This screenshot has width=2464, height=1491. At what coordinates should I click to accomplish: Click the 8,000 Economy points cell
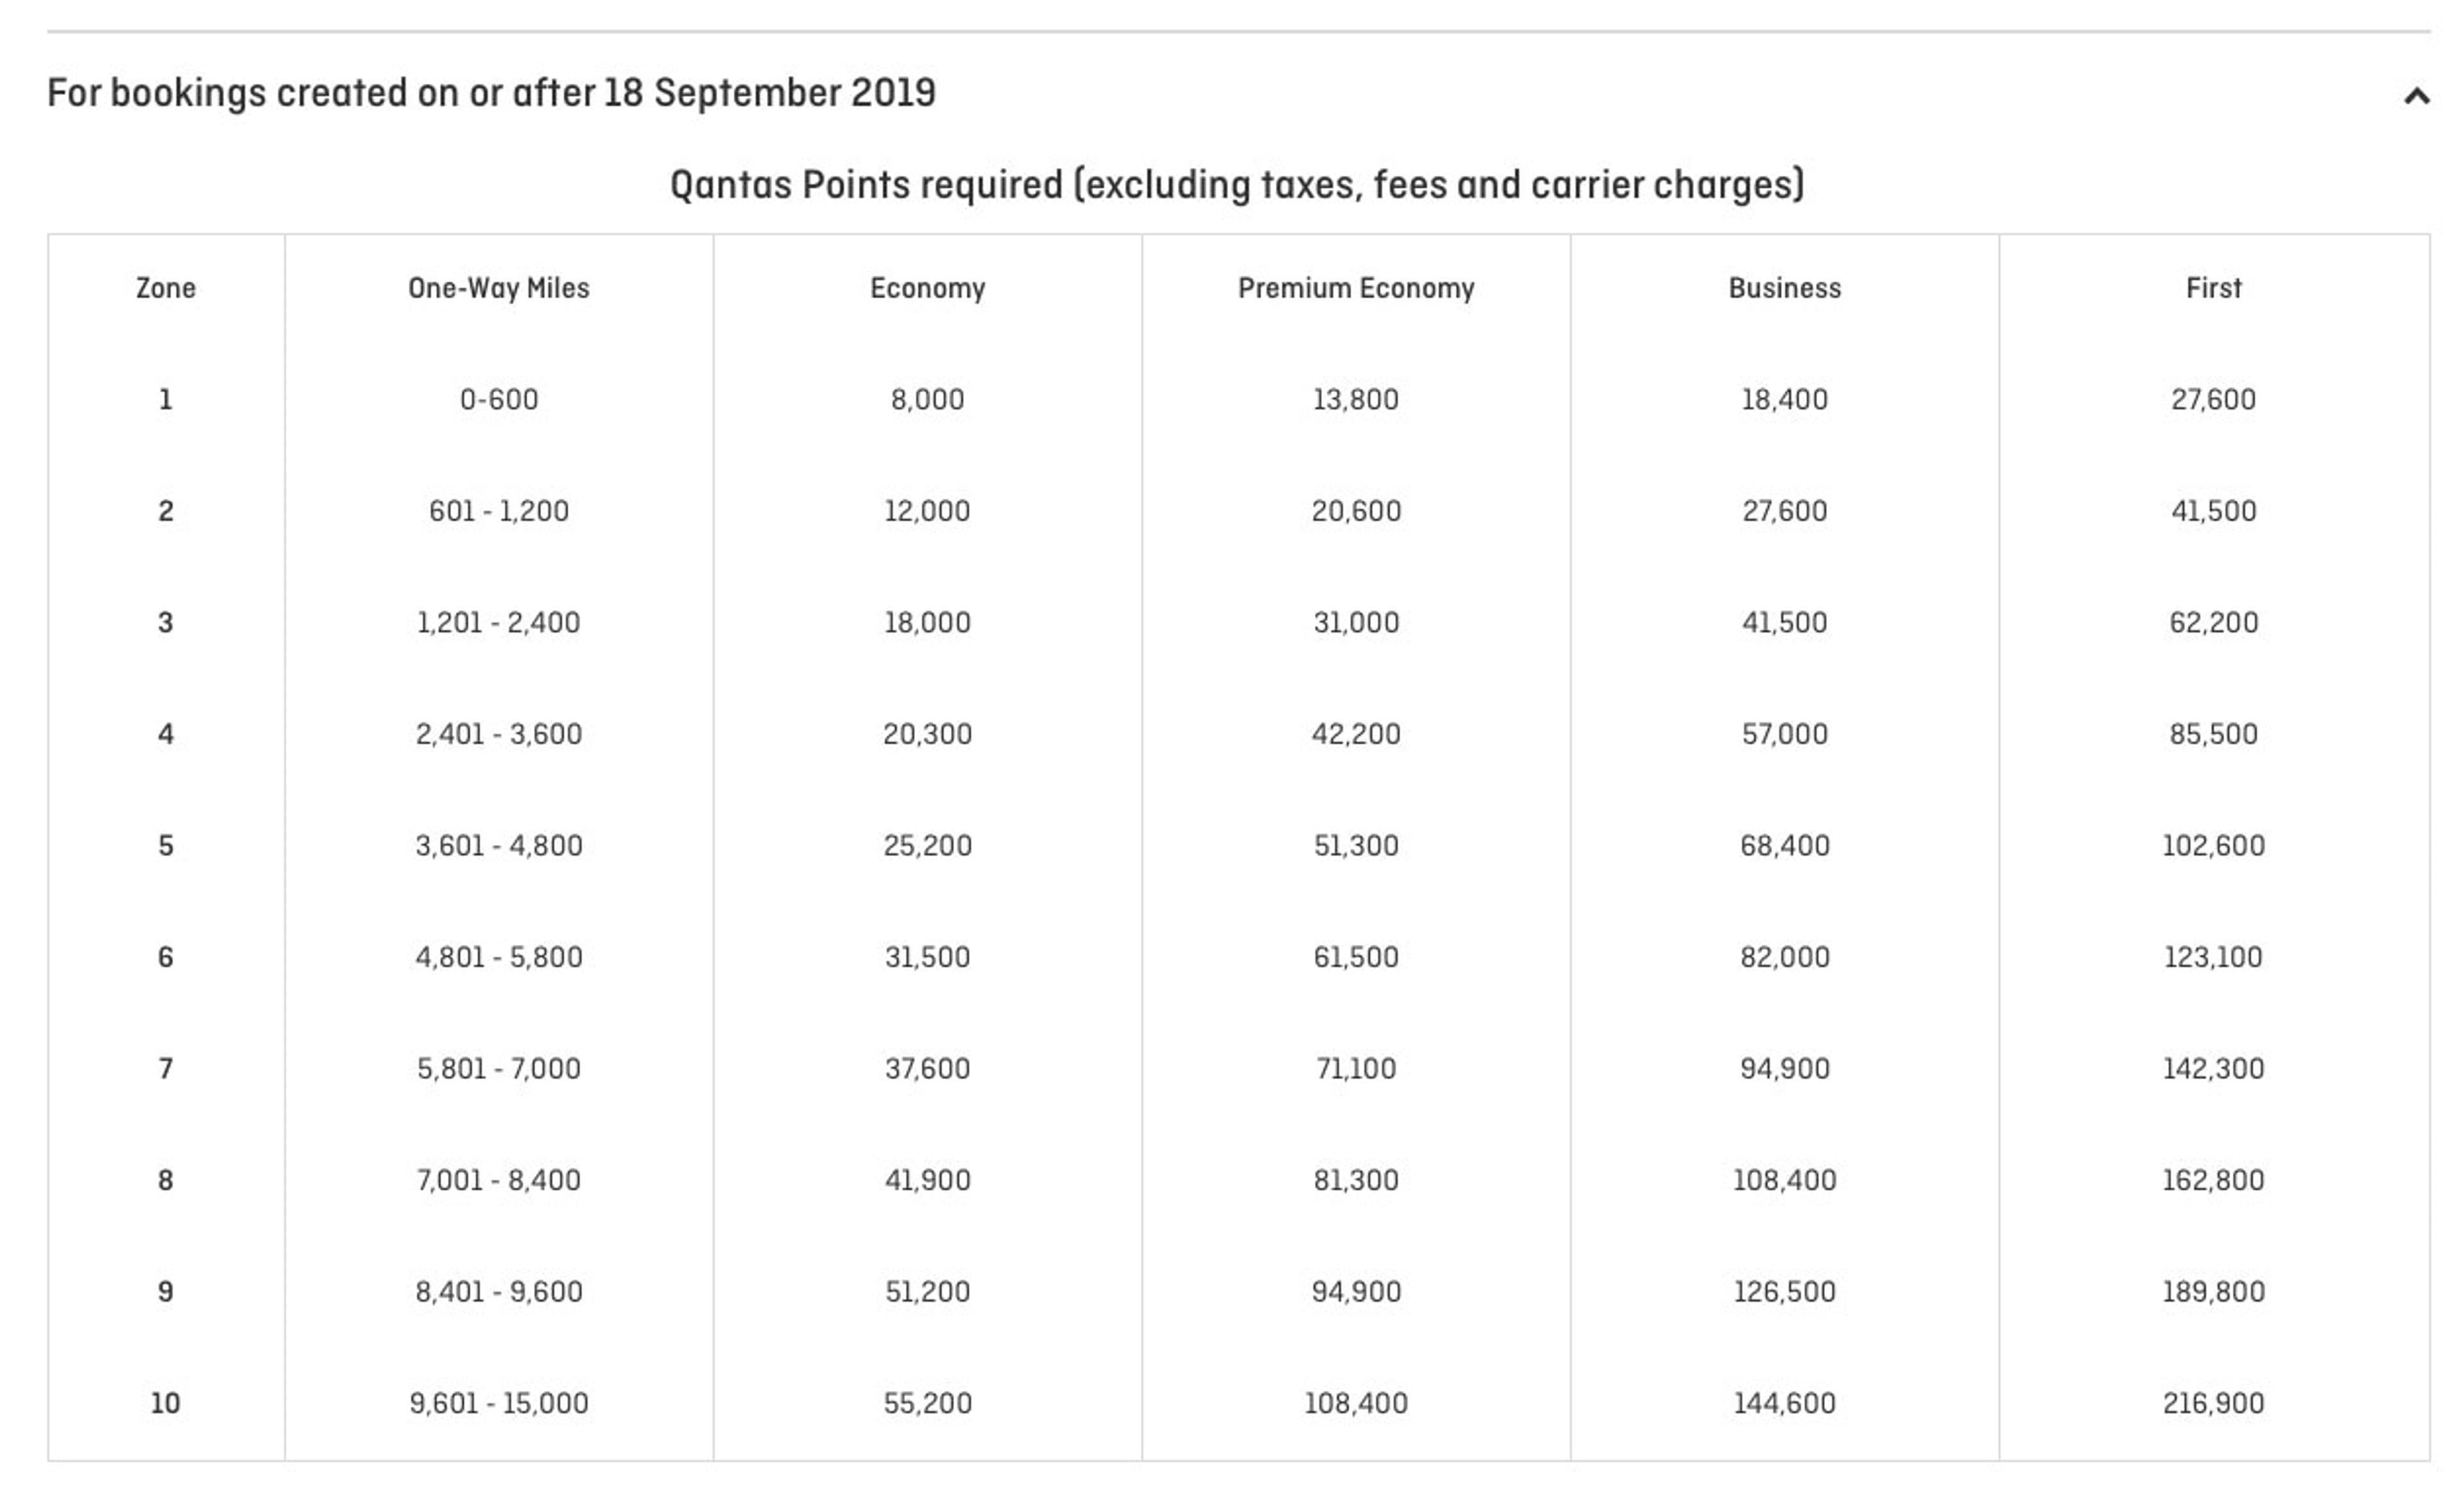tap(927, 399)
